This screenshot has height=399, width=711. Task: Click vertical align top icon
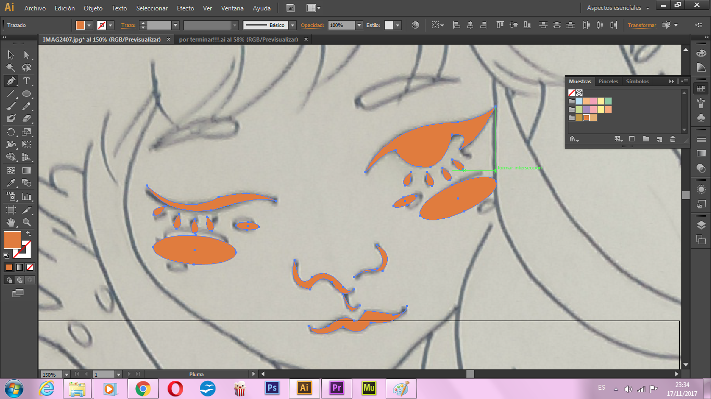pos(500,25)
